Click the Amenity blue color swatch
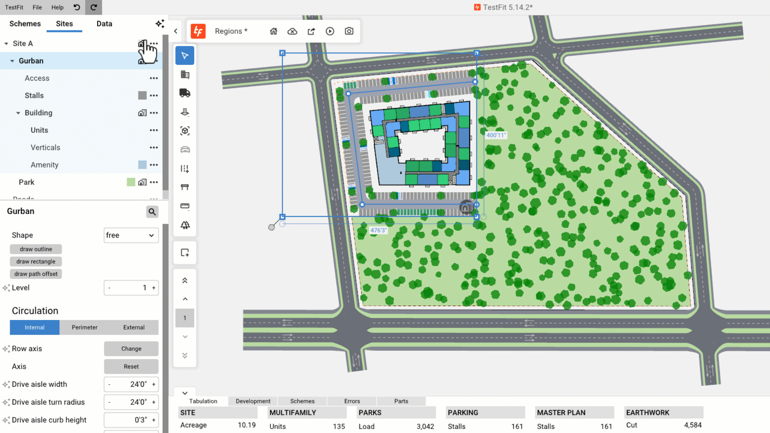The height and width of the screenshot is (433, 770). [x=142, y=165]
